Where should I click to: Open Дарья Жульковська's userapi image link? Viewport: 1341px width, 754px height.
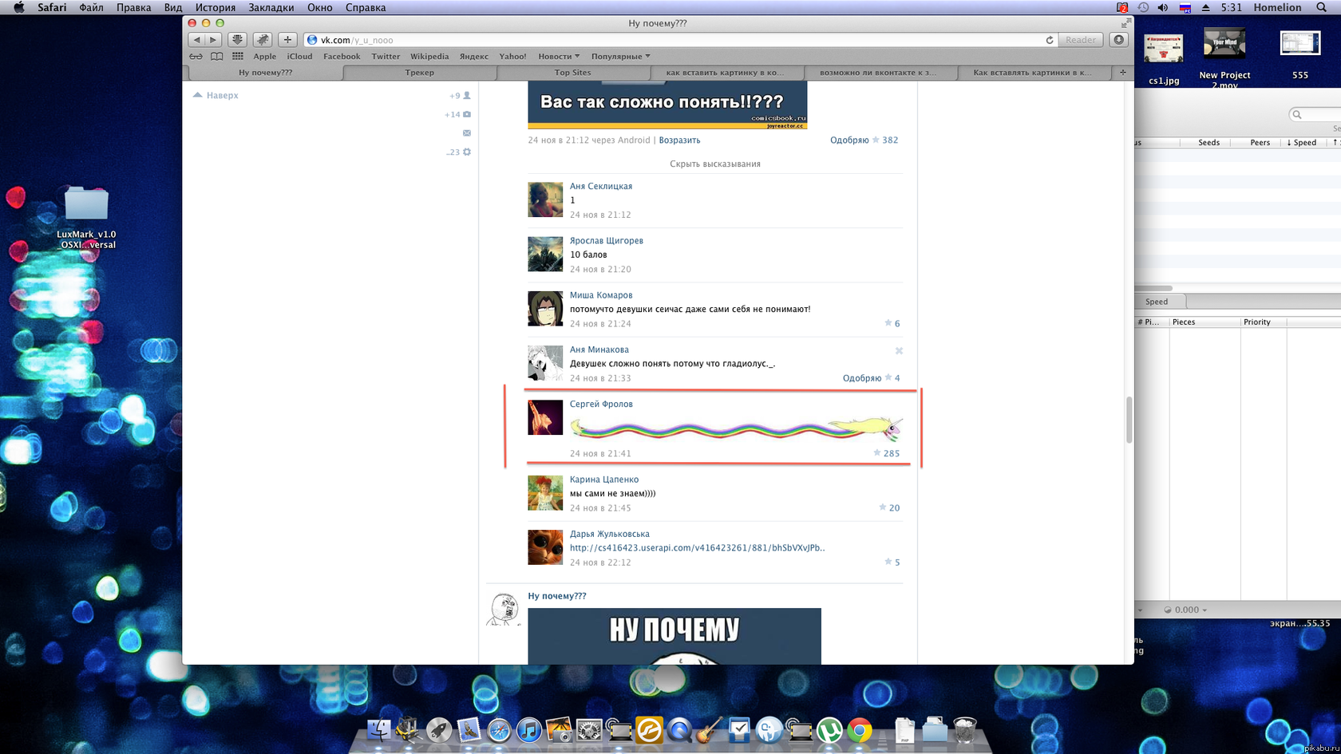click(x=697, y=548)
